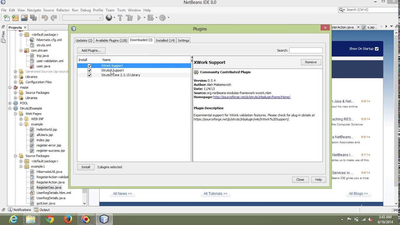This screenshot has height=225, width=400.
Task: Toggle the Show On Startup checkbox
Action: click(x=377, y=49)
